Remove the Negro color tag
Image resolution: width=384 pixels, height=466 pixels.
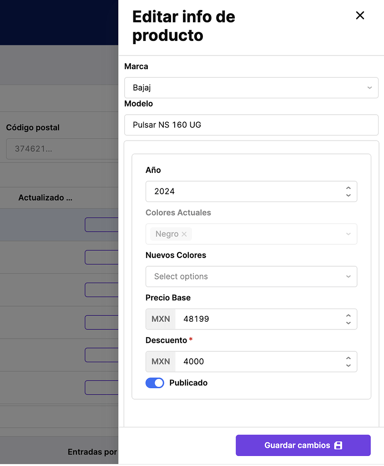(x=184, y=234)
